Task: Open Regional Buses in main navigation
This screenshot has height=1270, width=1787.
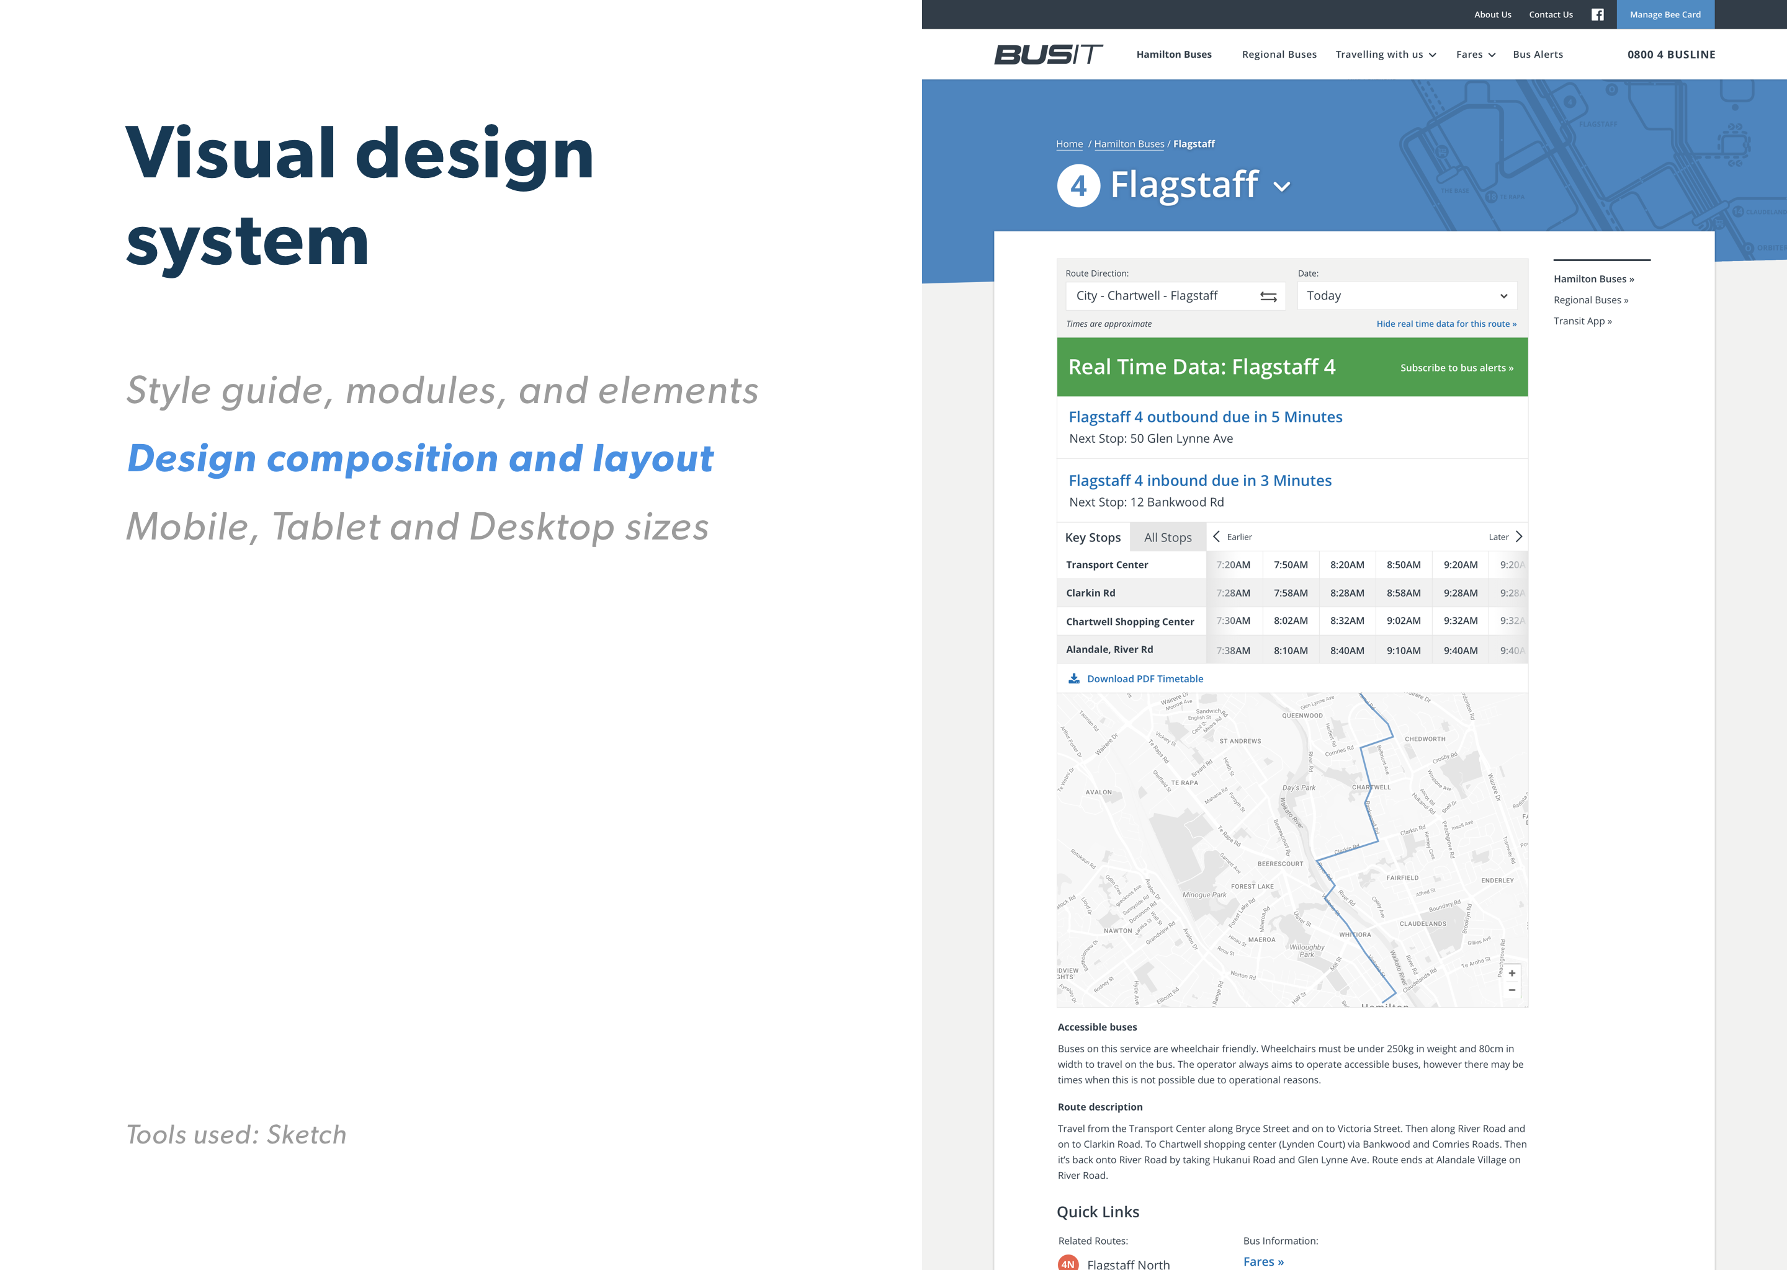Action: click(1278, 55)
